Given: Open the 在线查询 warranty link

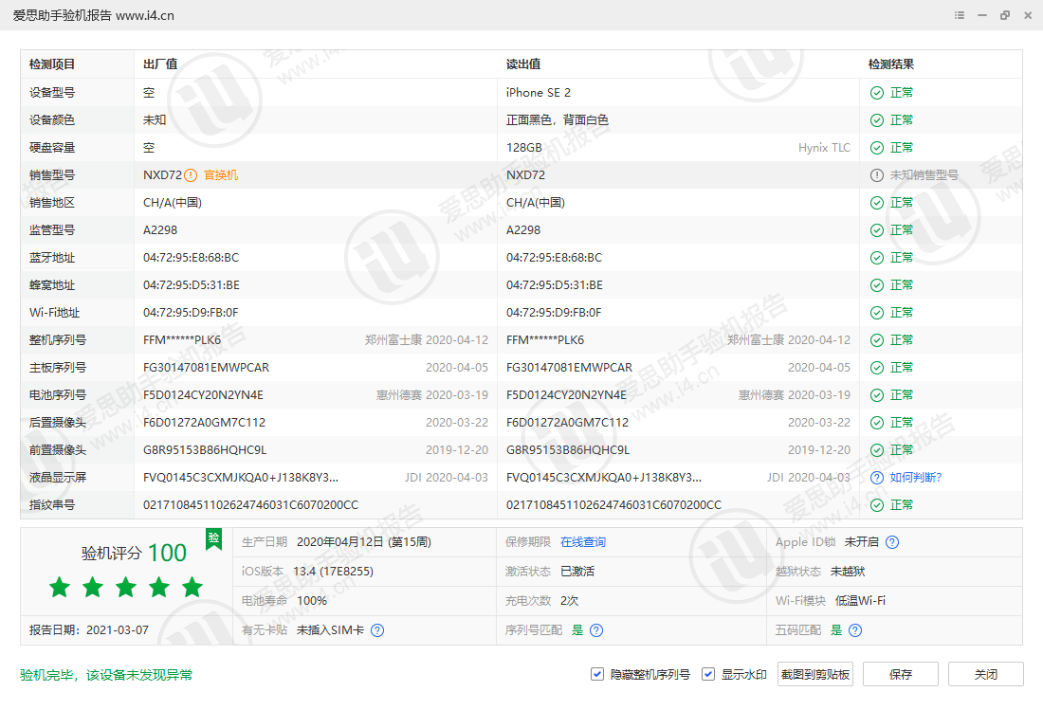Looking at the screenshot, I should [582, 542].
